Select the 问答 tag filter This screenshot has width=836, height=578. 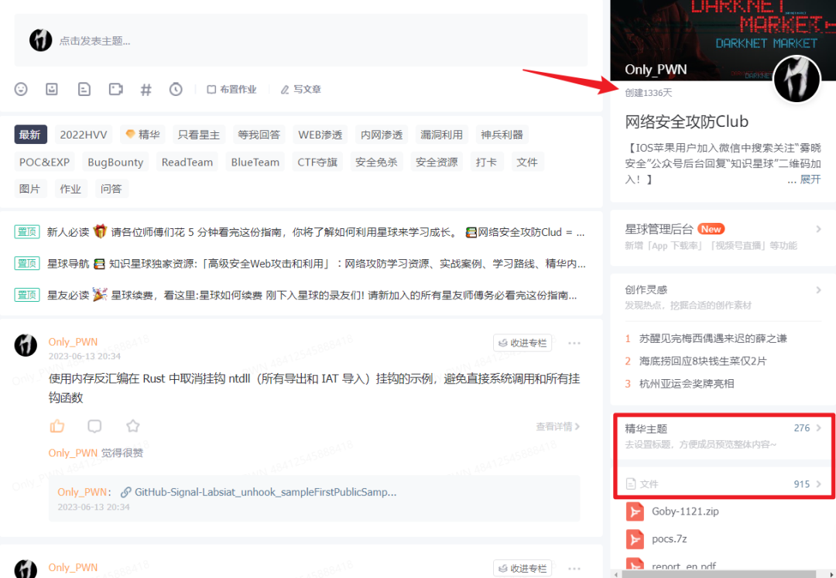click(111, 189)
